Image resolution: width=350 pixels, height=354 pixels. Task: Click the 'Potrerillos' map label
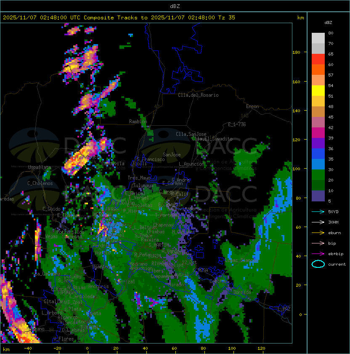point(70,232)
